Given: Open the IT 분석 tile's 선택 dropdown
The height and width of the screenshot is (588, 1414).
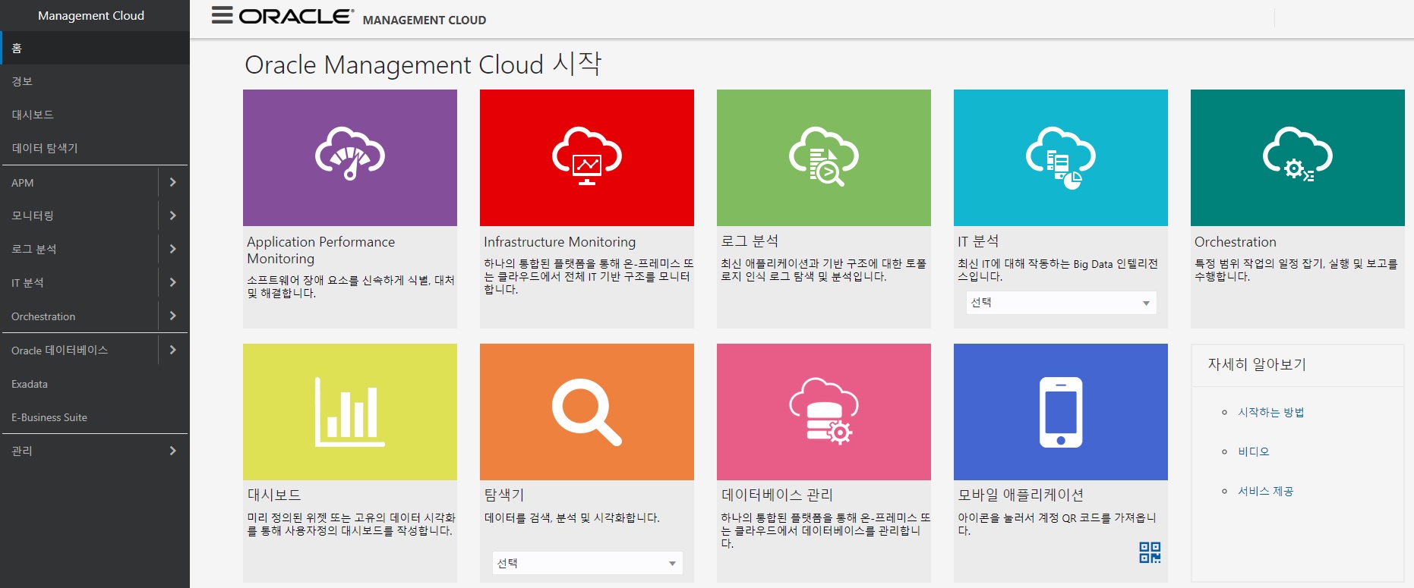Looking at the screenshot, I should pyautogui.click(x=1060, y=303).
